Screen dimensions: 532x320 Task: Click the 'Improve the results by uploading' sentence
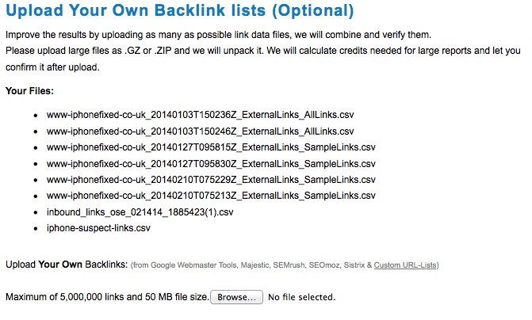219,35
